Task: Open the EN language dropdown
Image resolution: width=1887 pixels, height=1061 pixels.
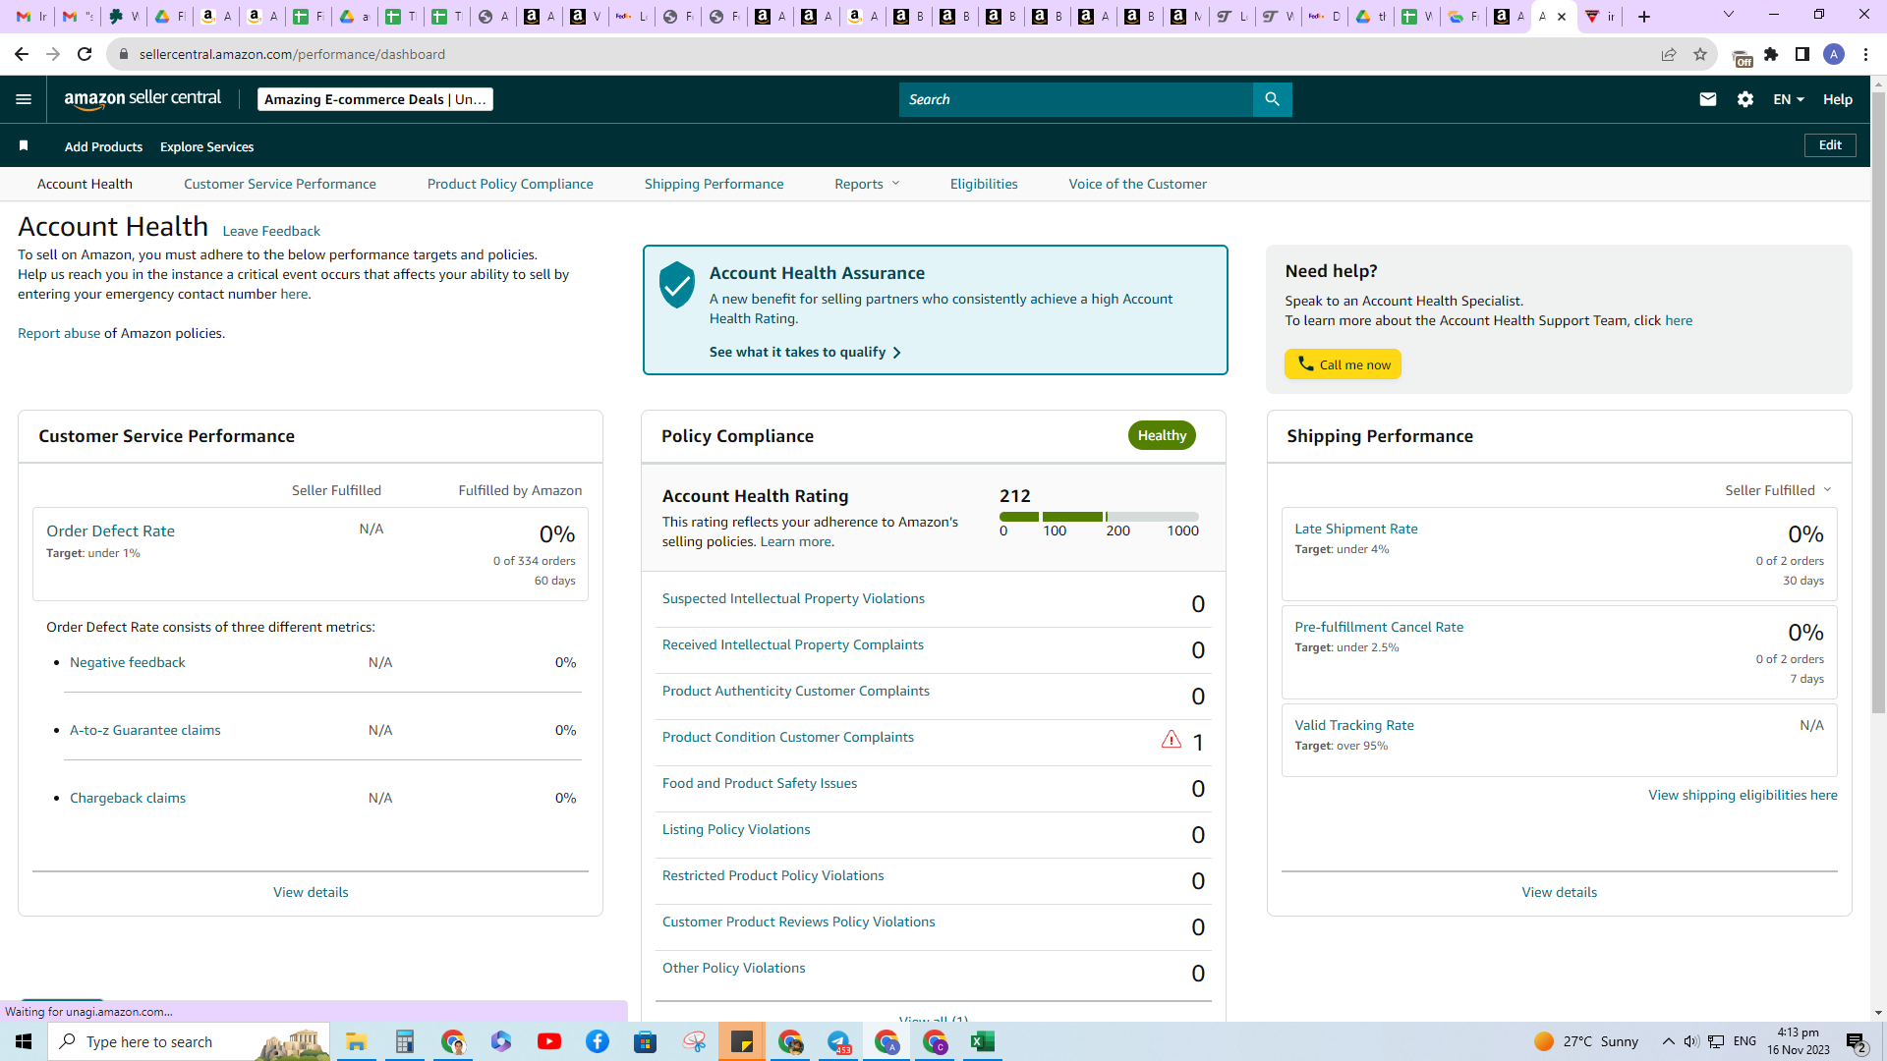Action: click(1789, 99)
